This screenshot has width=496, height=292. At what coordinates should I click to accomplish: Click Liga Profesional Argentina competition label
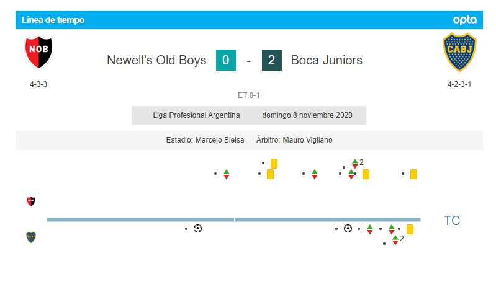(x=196, y=115)
